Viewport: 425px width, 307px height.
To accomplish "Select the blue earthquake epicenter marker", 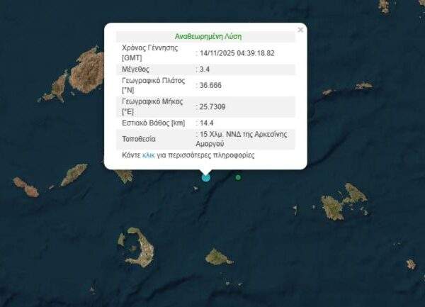I will (206, 178).
